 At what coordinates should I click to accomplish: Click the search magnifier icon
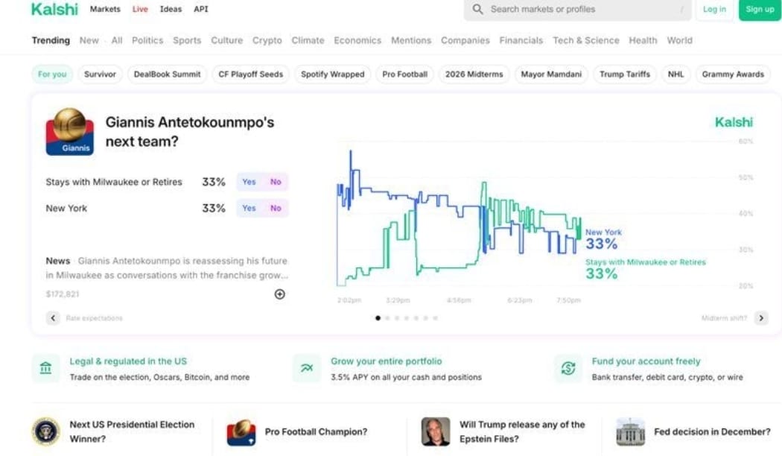pyautogui.click(x=478, y=10)
